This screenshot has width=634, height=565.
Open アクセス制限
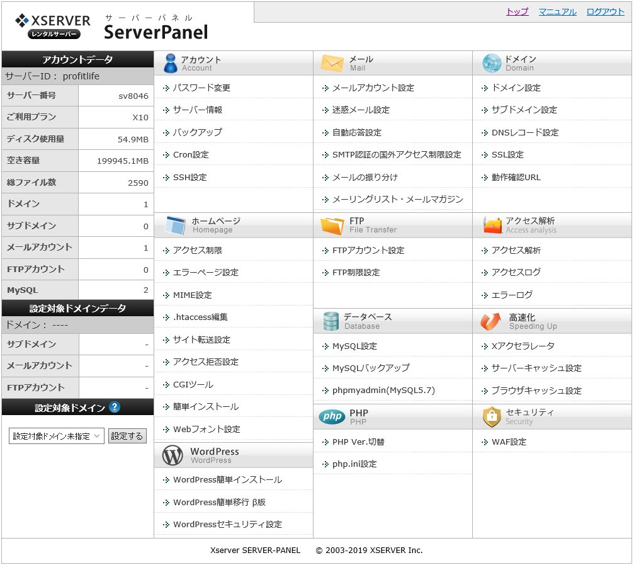(x=197, y=250)
